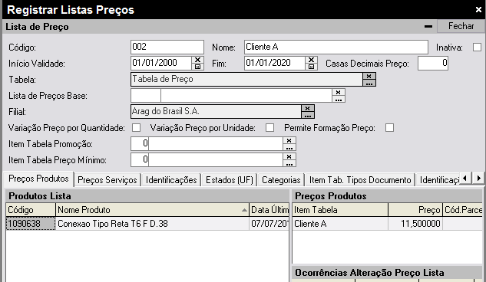
Task: Collapse the Lista de Preço panel
Action: (428, 27)
